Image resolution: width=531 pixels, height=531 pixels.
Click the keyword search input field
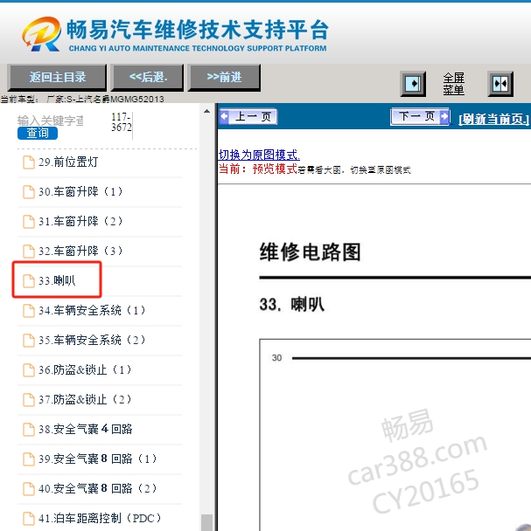51,121
